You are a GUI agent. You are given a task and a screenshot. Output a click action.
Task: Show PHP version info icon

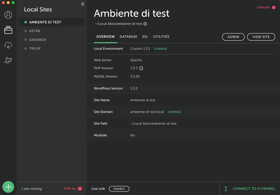[141, 68]
